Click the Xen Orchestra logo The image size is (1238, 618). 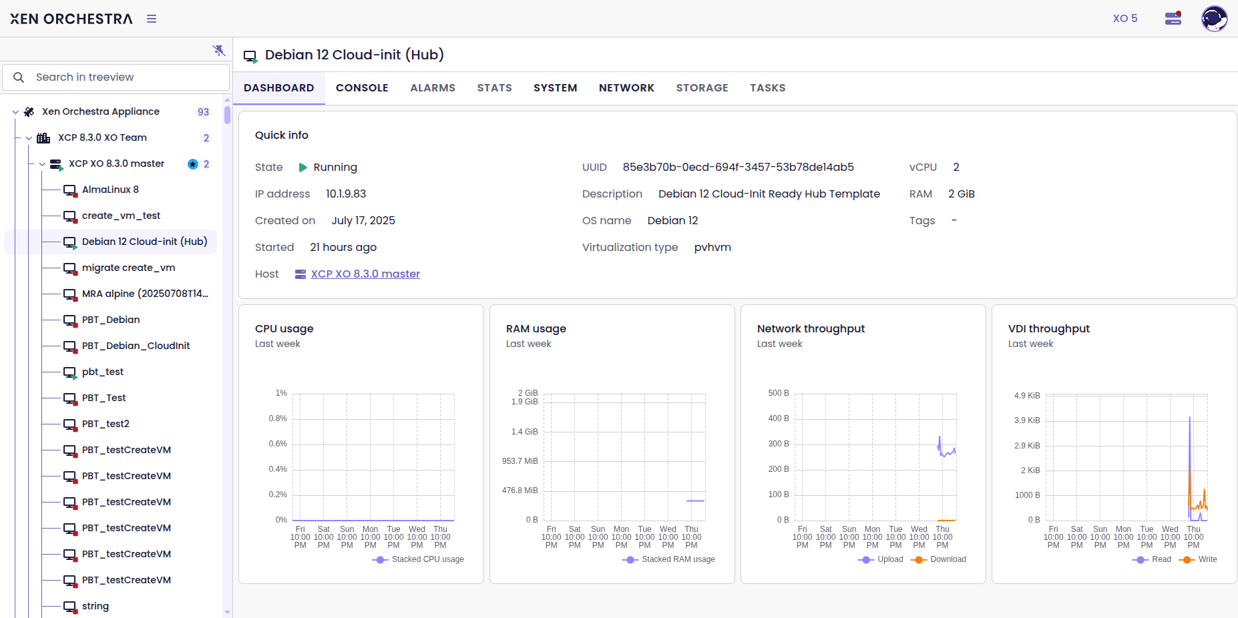[71, 19]
